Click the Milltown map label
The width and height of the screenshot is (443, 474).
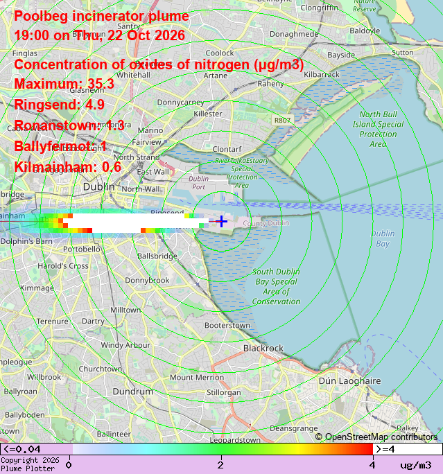125,310
